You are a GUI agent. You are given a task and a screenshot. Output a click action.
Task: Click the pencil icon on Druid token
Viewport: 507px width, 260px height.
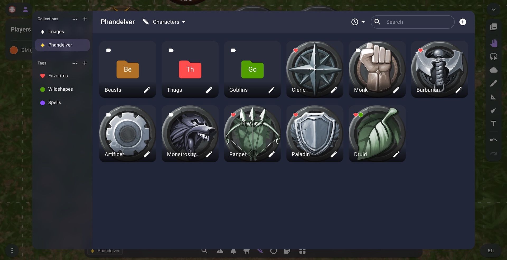[x=396, y=154]
